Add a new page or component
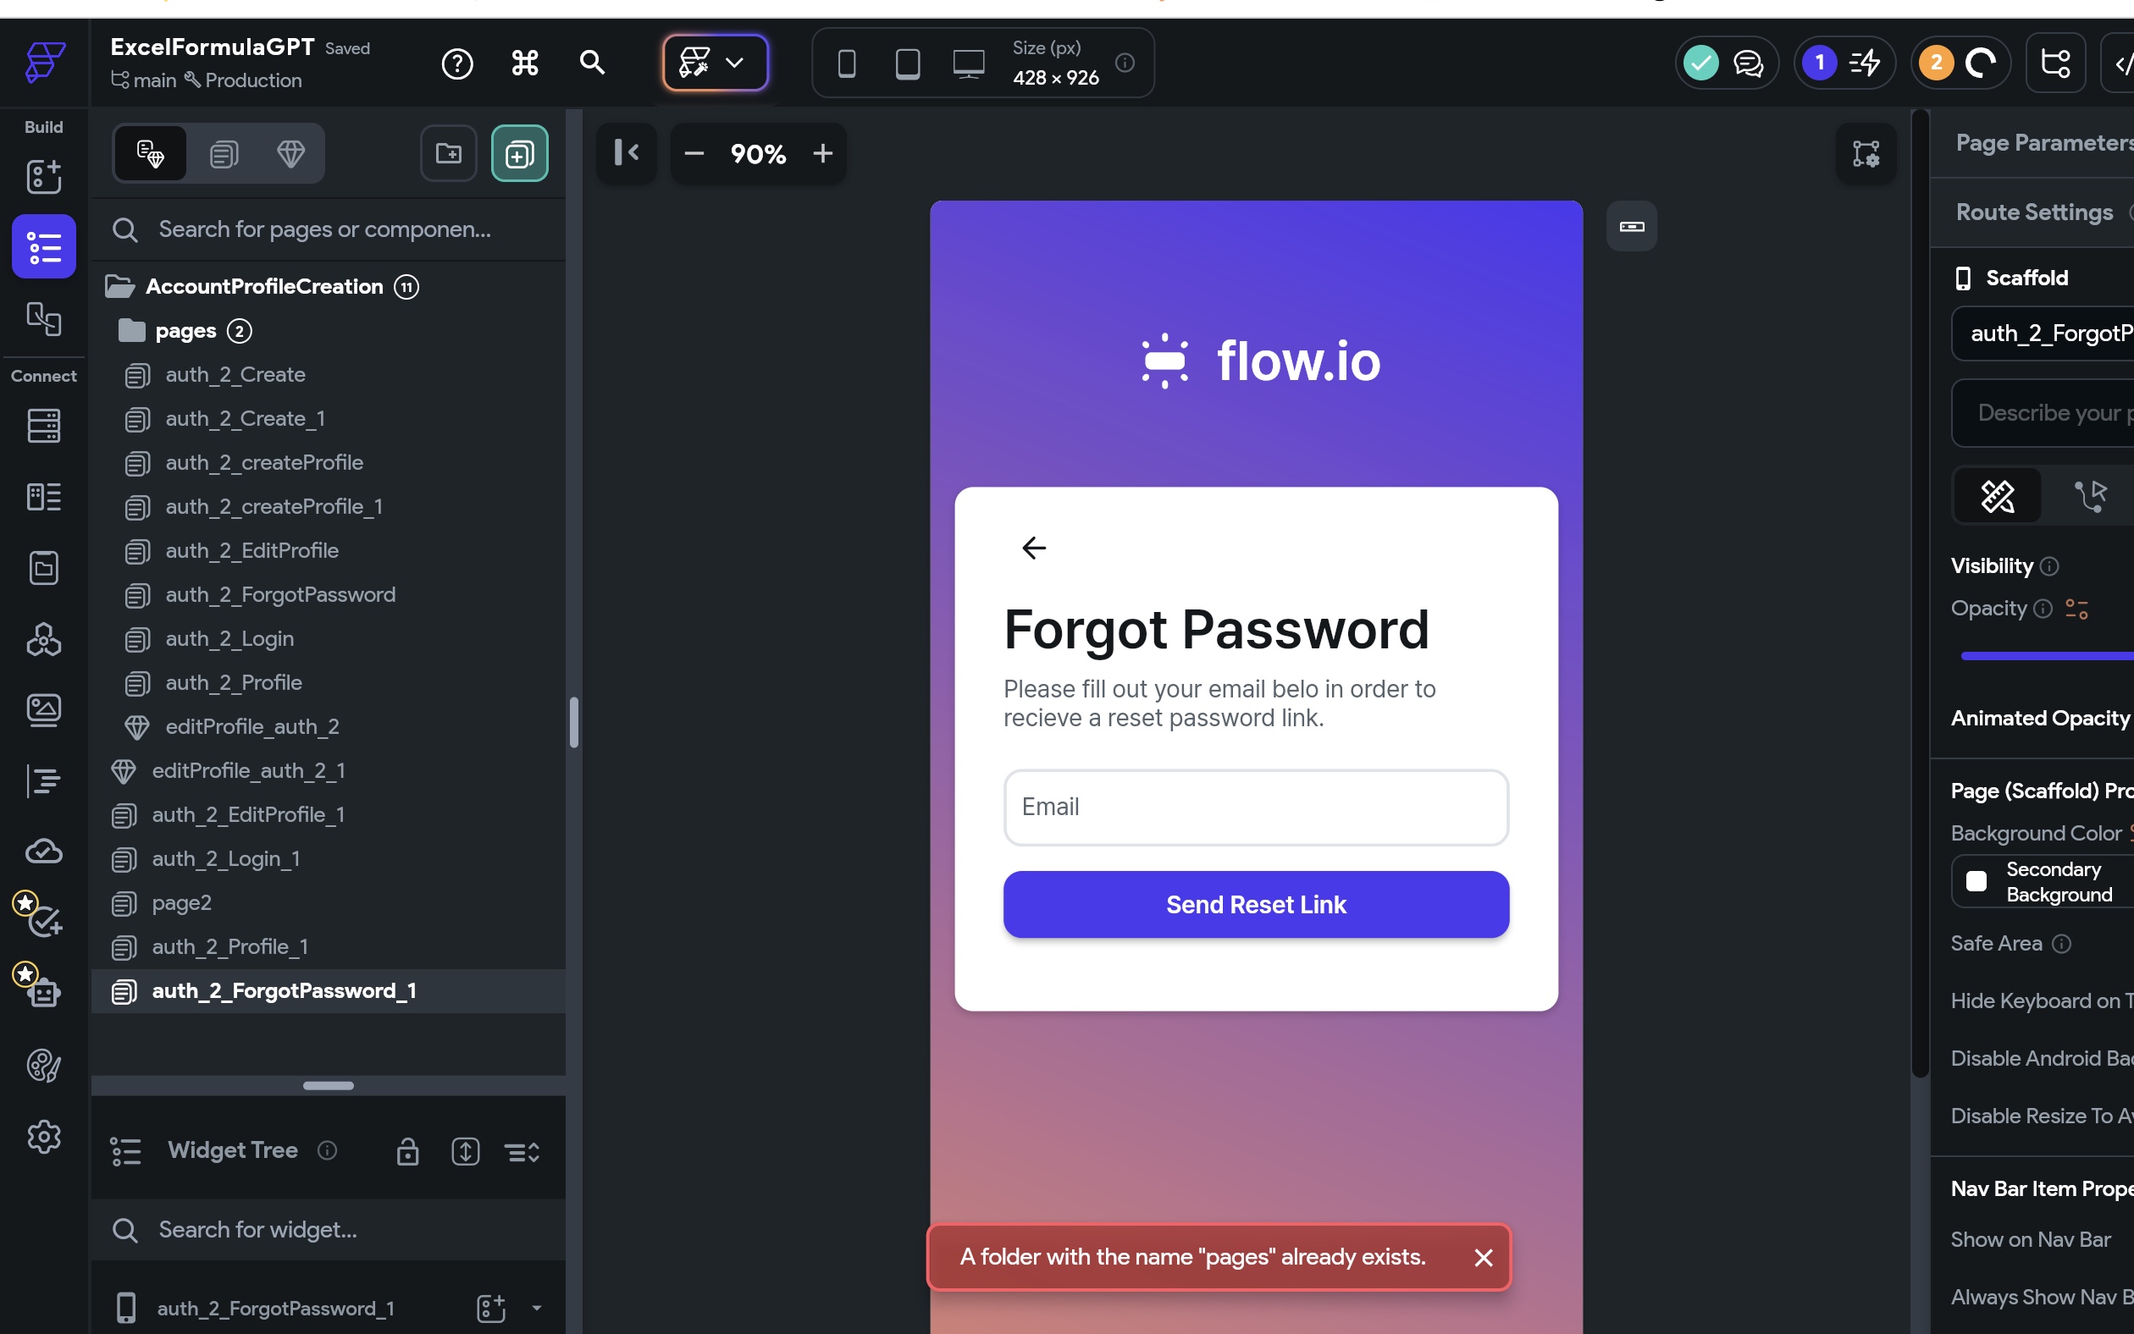 pyautogui.click(x=520, y=153)
